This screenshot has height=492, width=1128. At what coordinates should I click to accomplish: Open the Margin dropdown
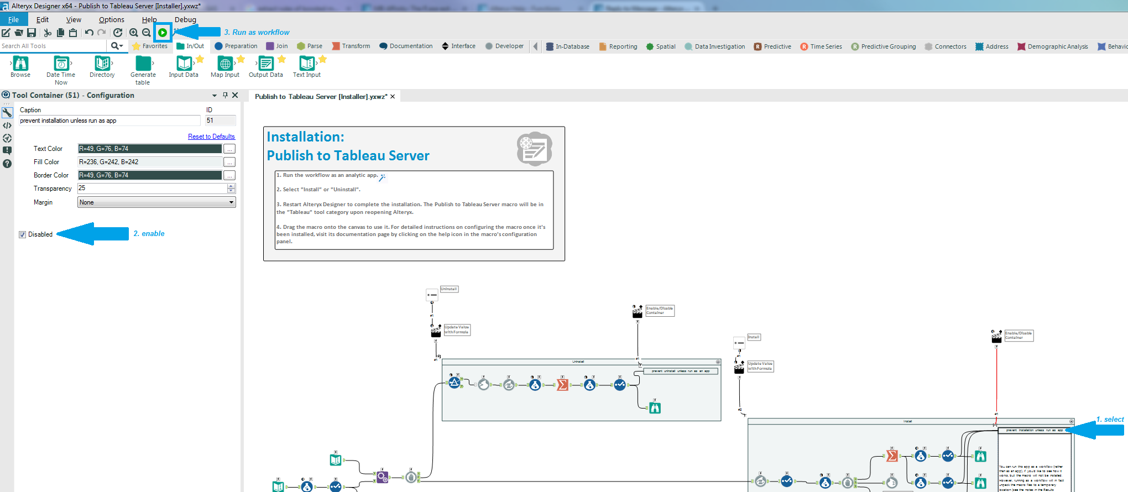pyautogui.click(x=156, y=202)
